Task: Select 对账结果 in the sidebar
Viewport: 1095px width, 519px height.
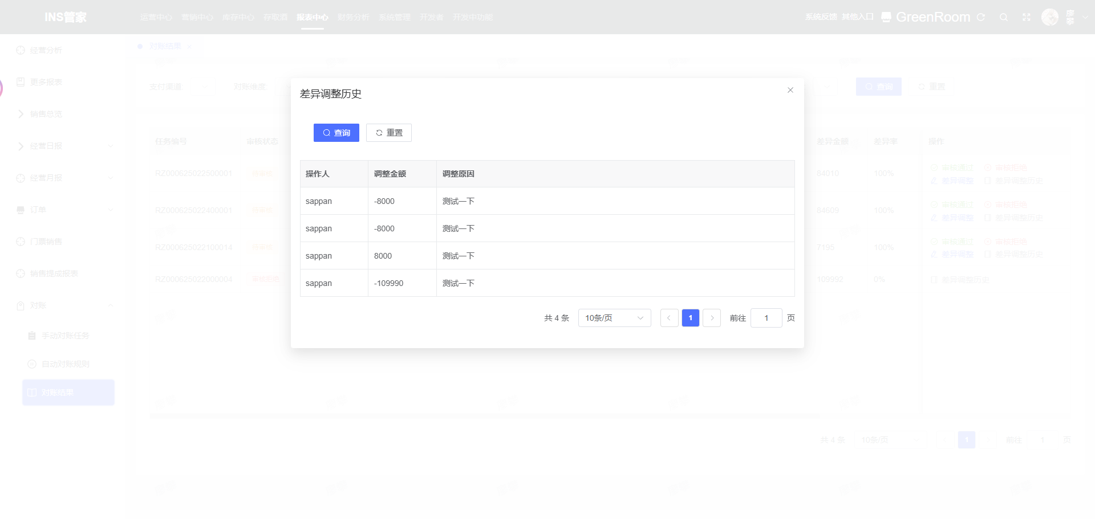Action: (68, 393)
